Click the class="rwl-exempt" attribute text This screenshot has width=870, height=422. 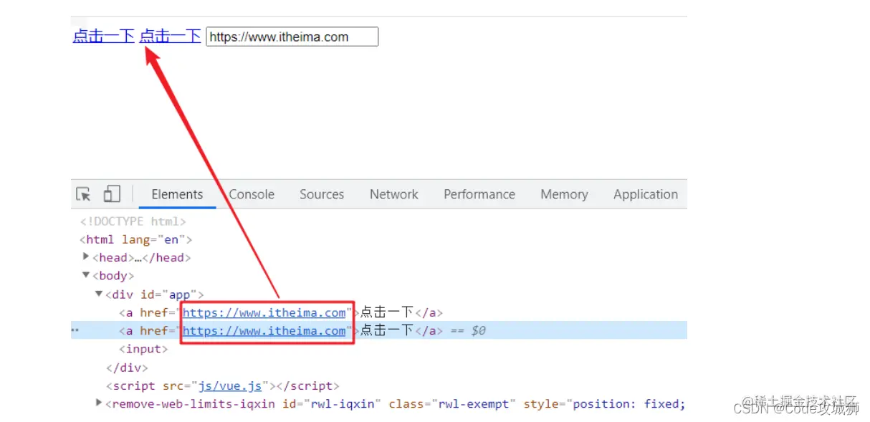coord(452,404)
